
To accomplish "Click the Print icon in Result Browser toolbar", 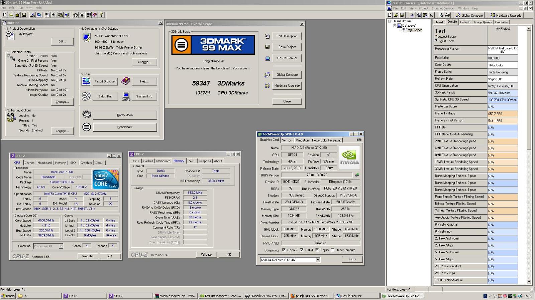I will coord(447,15).
